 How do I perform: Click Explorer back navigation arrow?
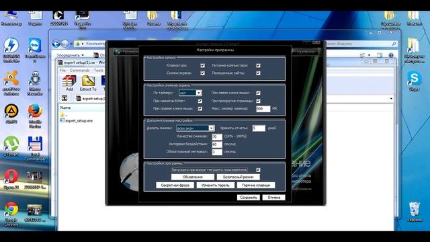pos(56,44)
